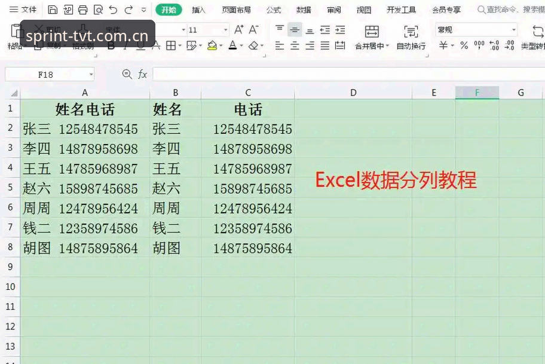The image size is (545, 364).
Task: Click the increase indent icon
Action: (x=340, y=30)
